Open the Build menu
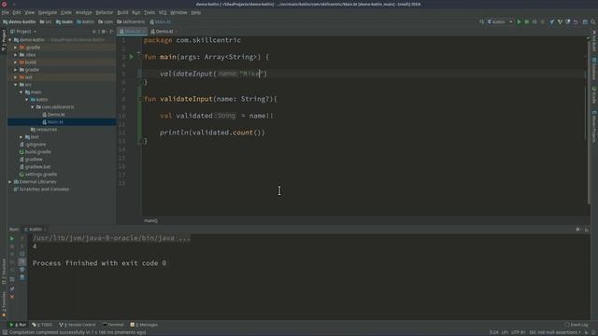This screenshot has height=336, width=598. pos(122,12)
